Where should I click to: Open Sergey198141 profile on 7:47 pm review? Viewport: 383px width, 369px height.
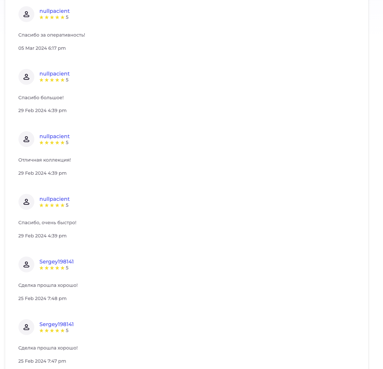coord(56,324)
